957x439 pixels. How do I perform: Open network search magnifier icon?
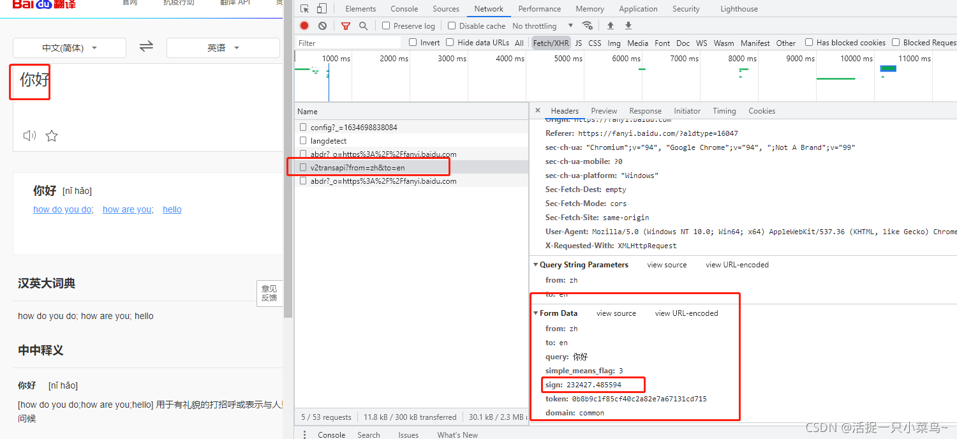pos(363,26)
